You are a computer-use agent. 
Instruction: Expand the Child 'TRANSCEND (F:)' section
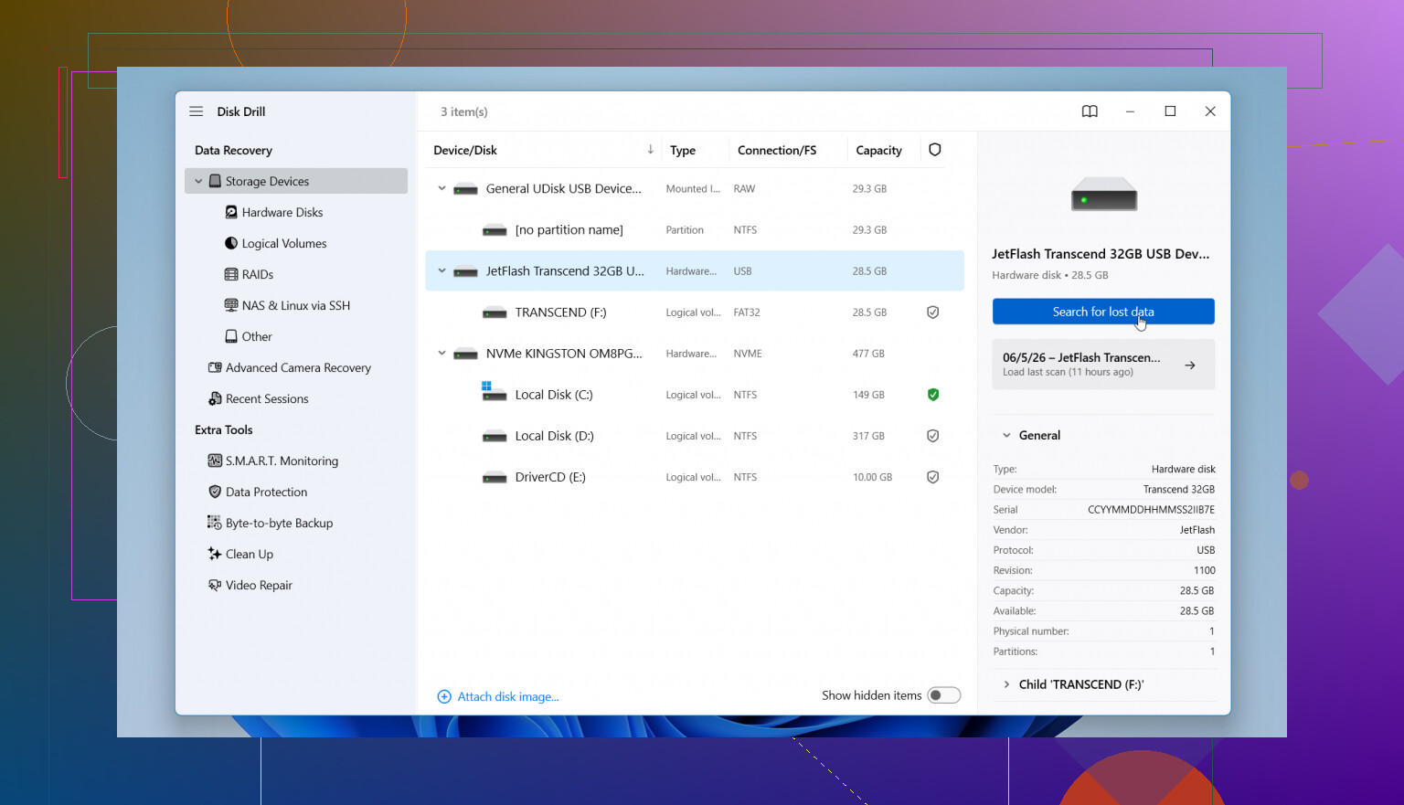(1006, 684)
